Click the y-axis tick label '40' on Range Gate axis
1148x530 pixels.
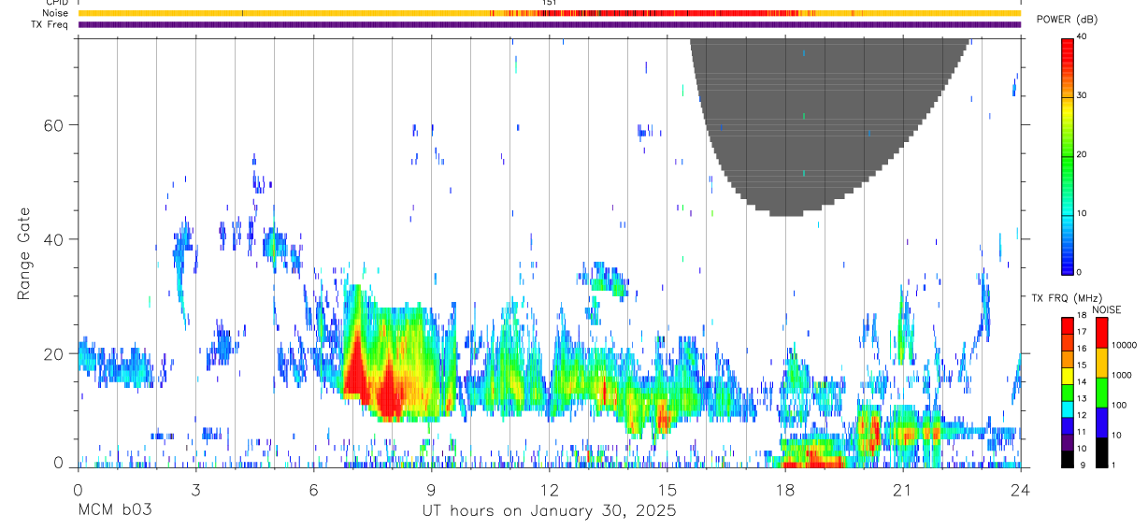(55, 239)
